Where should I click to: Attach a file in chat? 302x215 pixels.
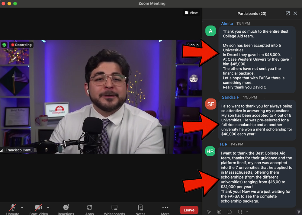pyautogui.click(x=230, y=212)
